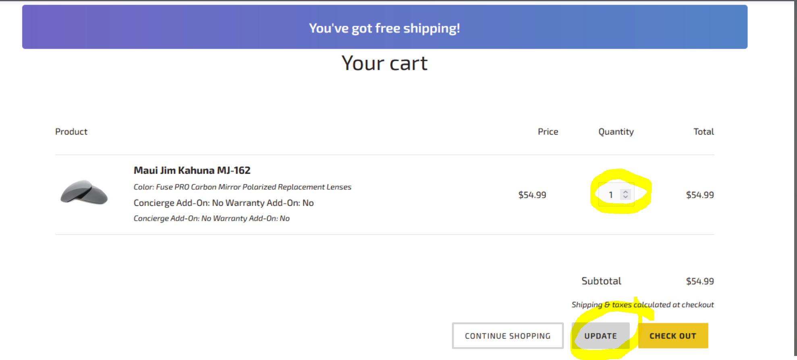Select the Quantity column header

click(616, 132)
